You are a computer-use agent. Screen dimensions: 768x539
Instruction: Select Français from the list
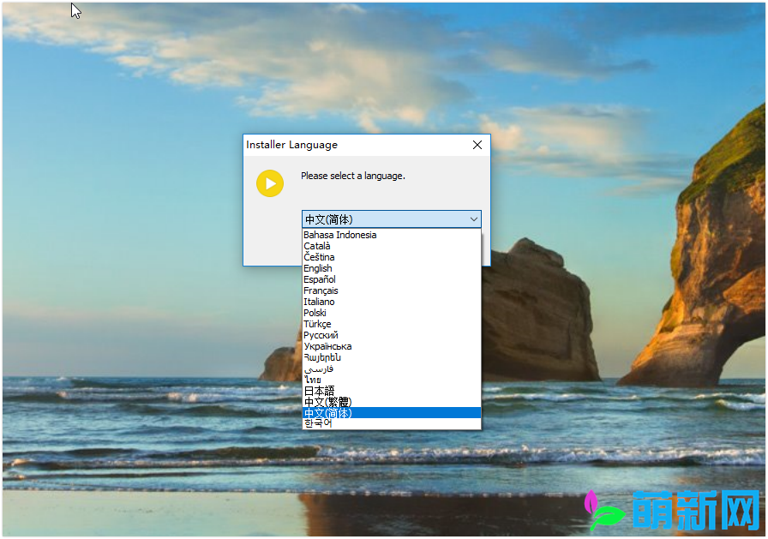click(392, 290)
